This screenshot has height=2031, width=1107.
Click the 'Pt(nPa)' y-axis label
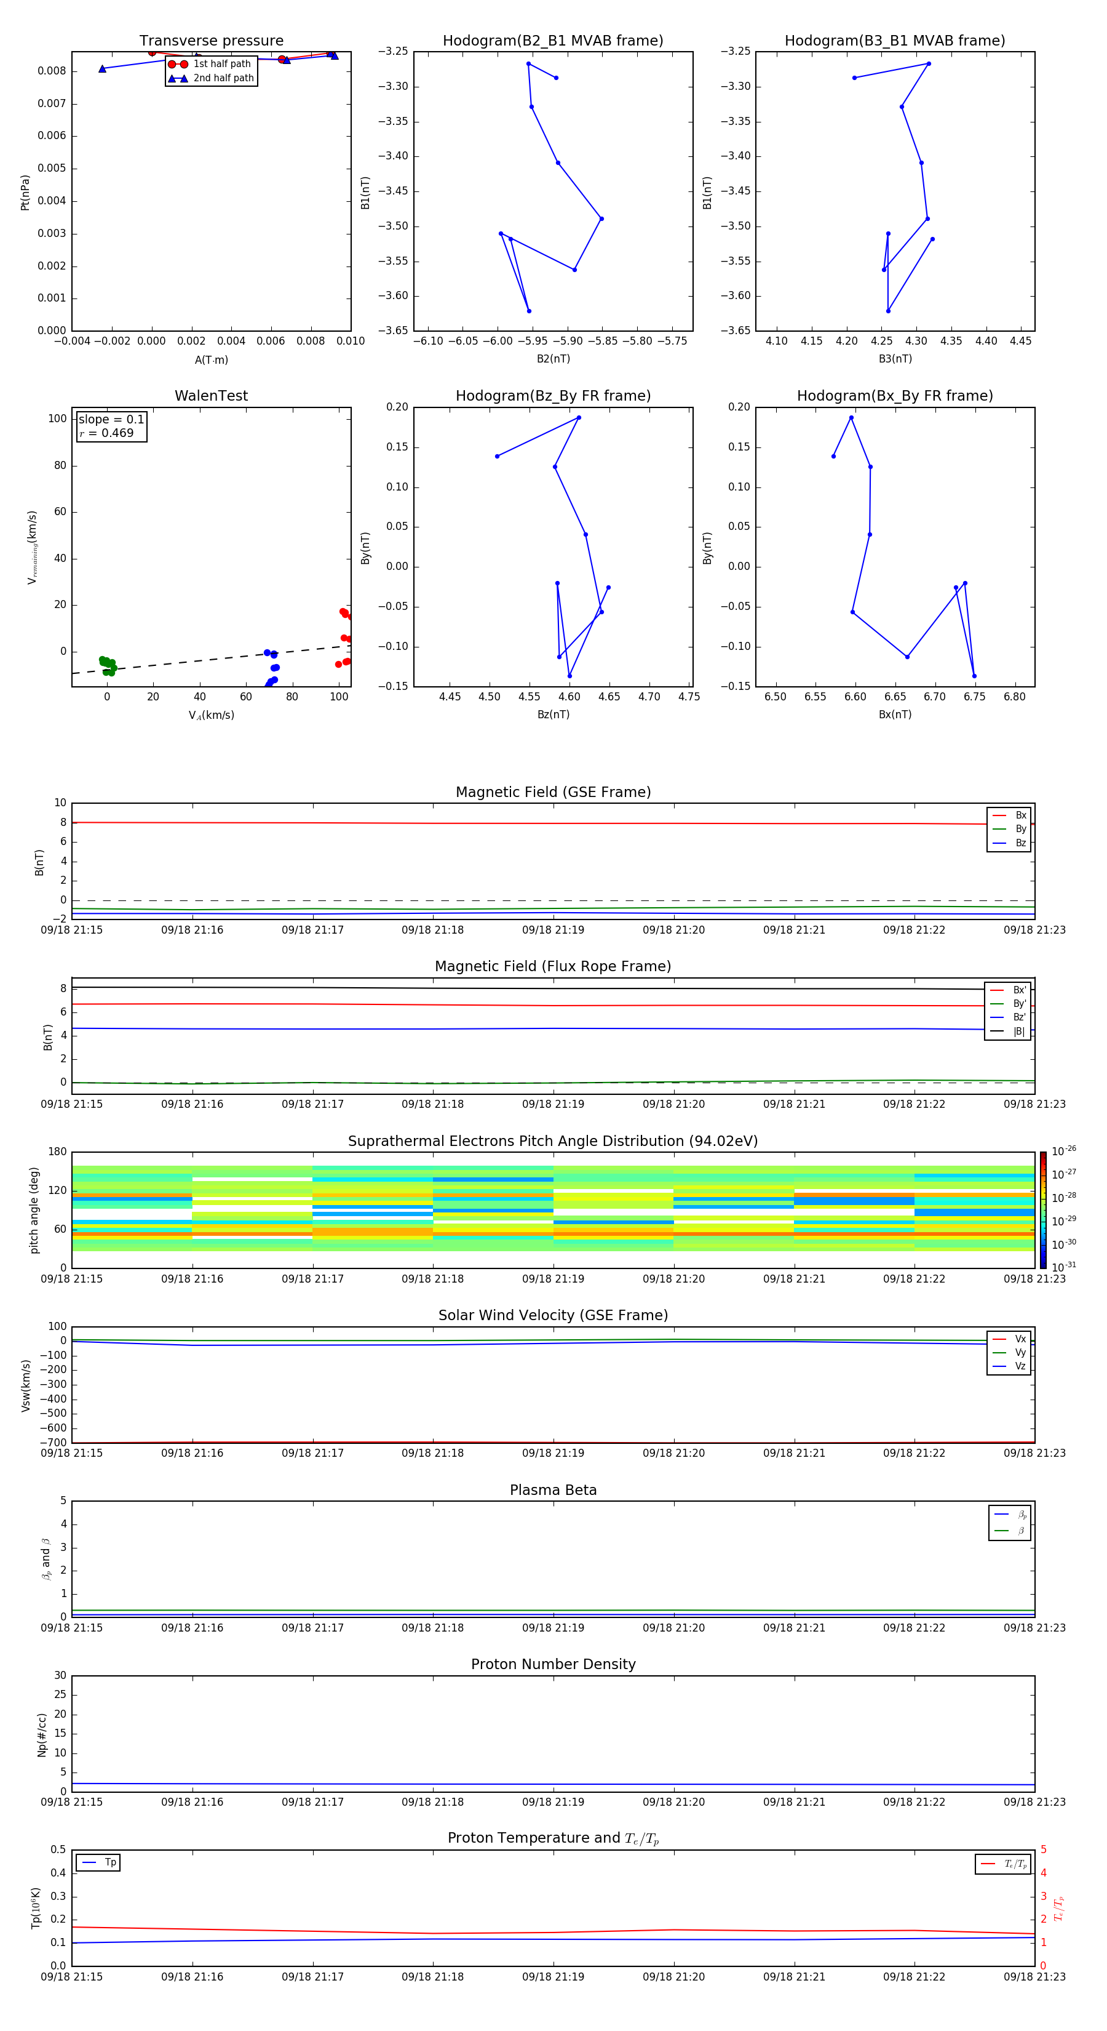25,191
